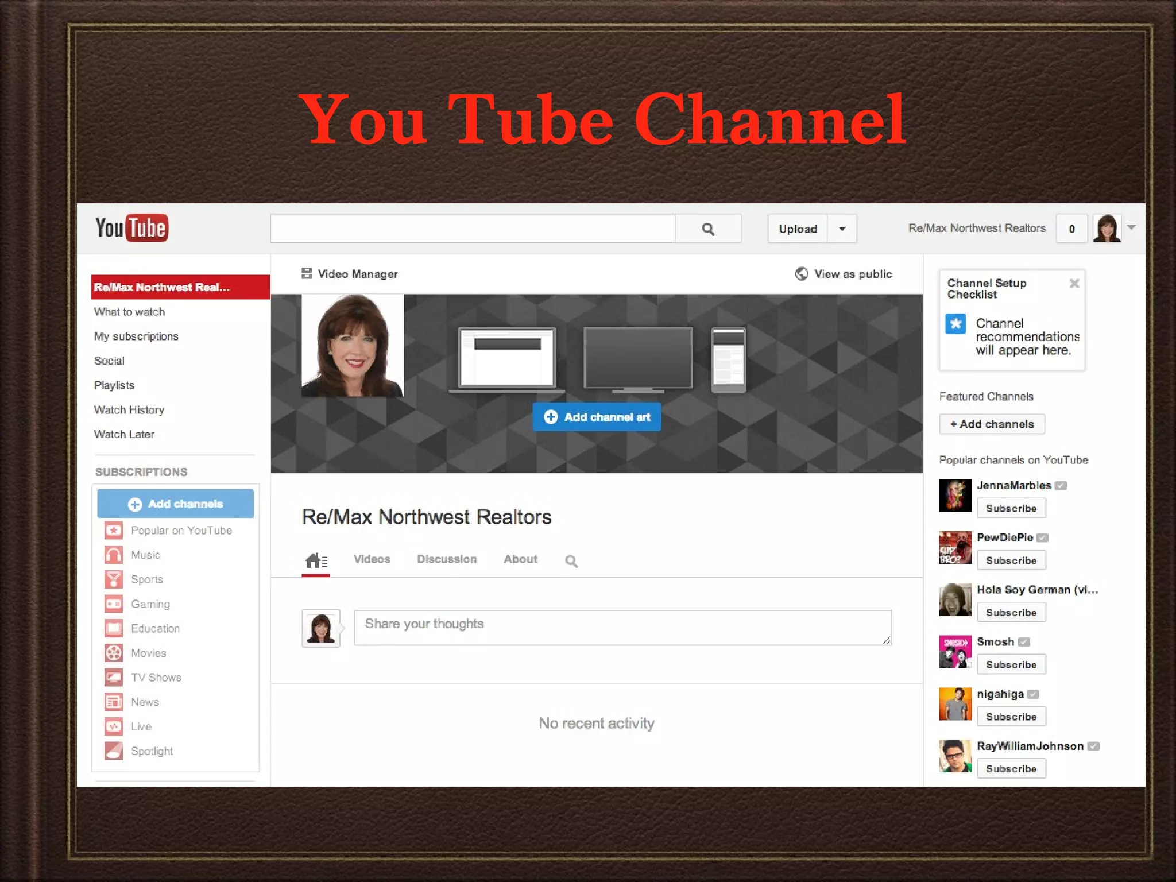Subscribe to JennaMarbles
The height and width of the screenshot is (882, 1176).
click(x=1011, y=508)
